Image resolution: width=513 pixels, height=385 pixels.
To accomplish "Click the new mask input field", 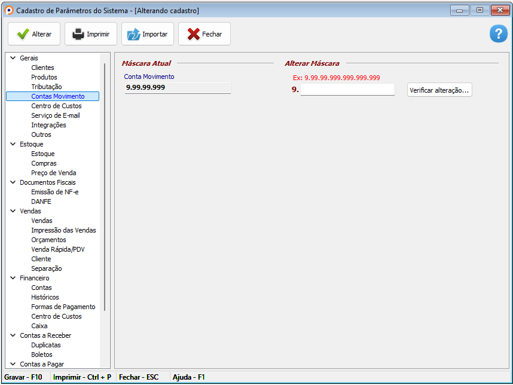I will point(347,90).
